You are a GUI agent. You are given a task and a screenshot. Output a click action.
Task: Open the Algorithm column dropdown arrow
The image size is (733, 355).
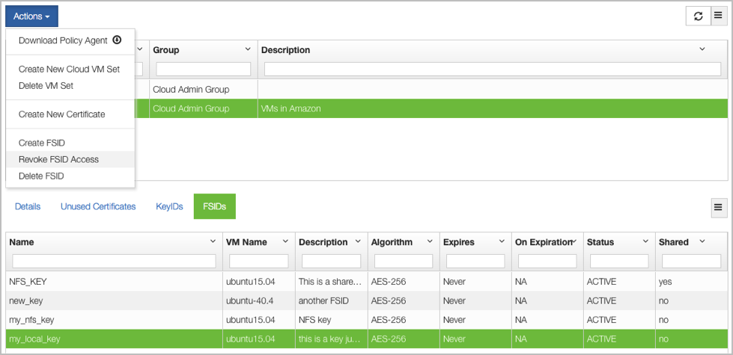pyautogui.click(x=430, y=241)
